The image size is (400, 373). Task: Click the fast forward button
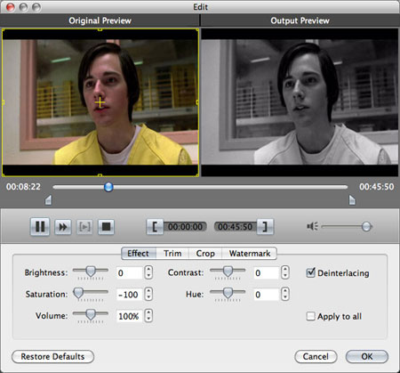tap(63, 227)
